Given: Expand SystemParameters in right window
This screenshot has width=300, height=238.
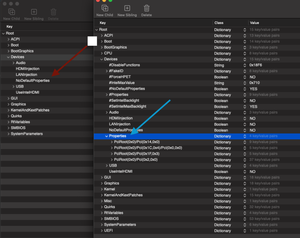Looking at the screenshot, I should tap(102, 225).
